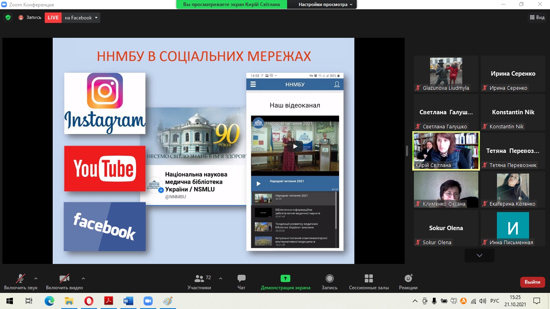Open Task View on taskbar

click(29, 301)
